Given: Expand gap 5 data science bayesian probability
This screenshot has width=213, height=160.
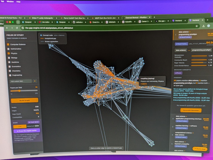Looking at the screenshot, I should [x=189, y=144].
